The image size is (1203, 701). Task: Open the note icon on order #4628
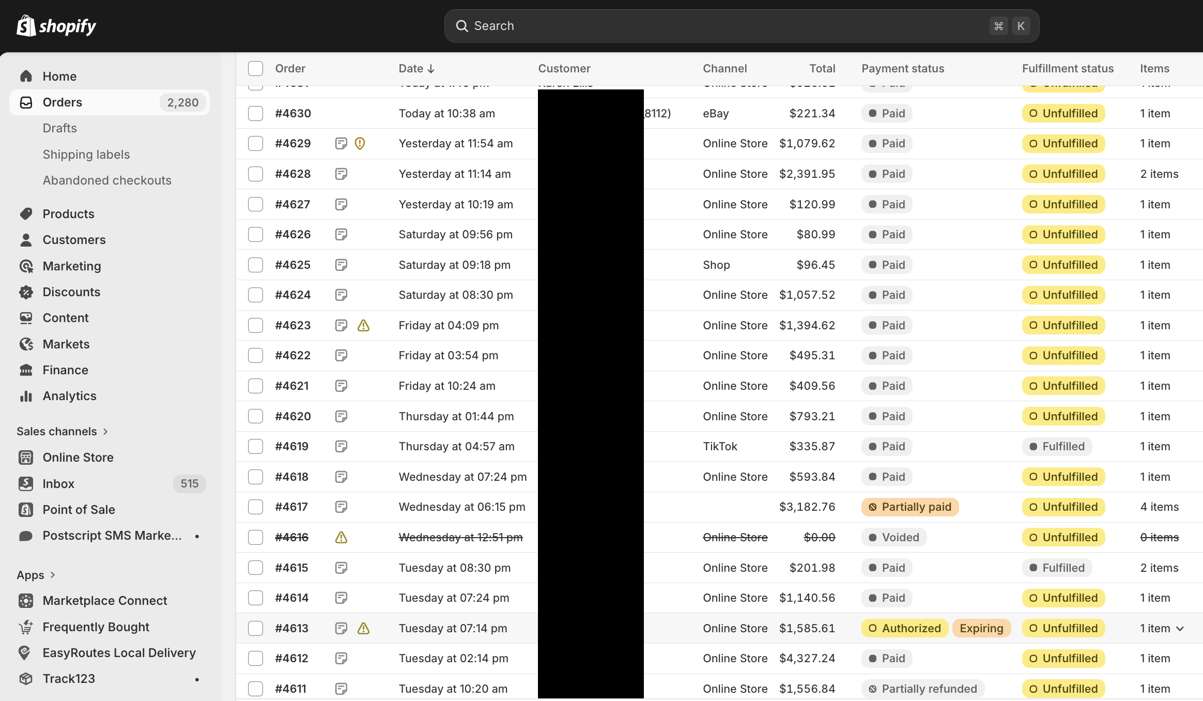341,174
